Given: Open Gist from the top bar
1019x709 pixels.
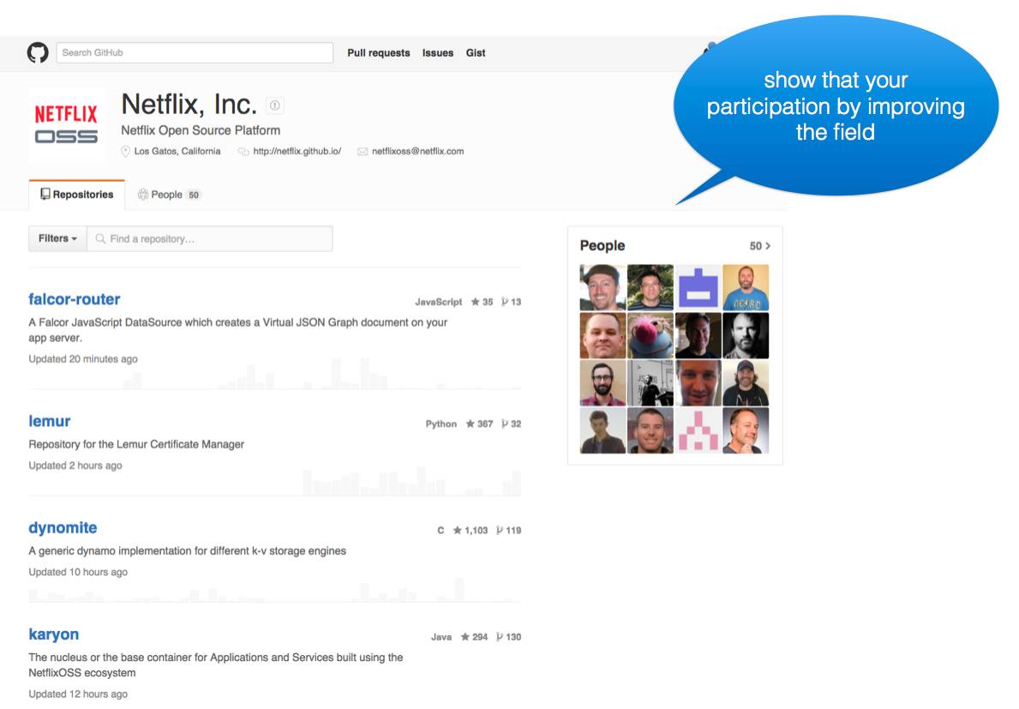Looking at the screenshot, I should coord(476,53).
